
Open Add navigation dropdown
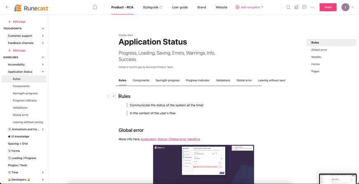[249, 7]
